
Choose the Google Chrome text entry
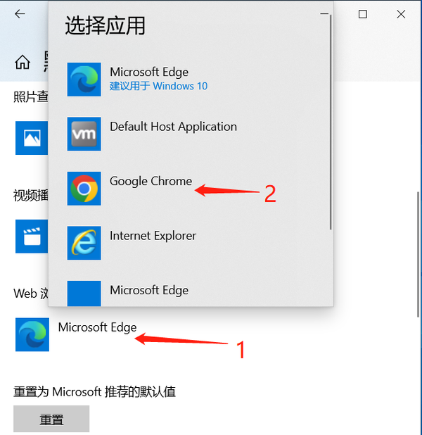(x=151, y=182)
